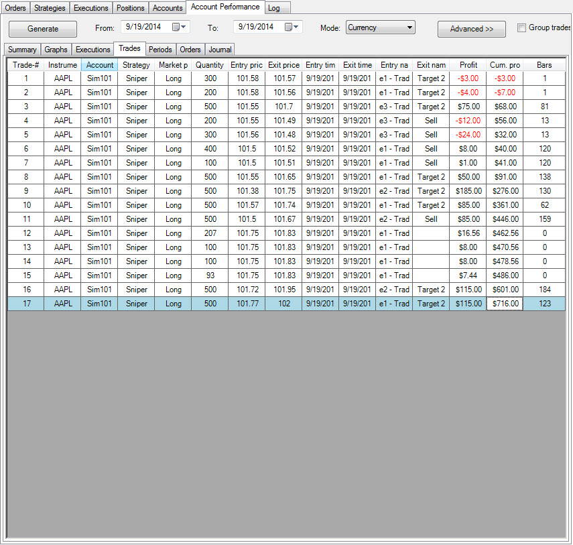Click the $716.00 cumulative profit cell
573x545 pixels.
pos(505,304)
